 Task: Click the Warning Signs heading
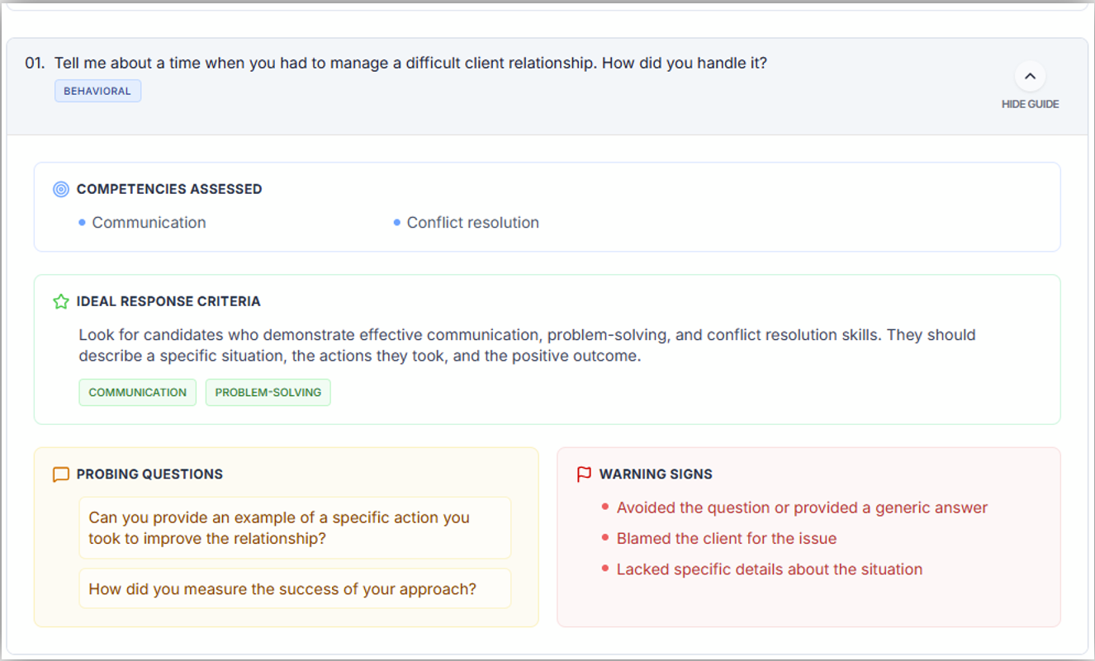coord(656,475)
